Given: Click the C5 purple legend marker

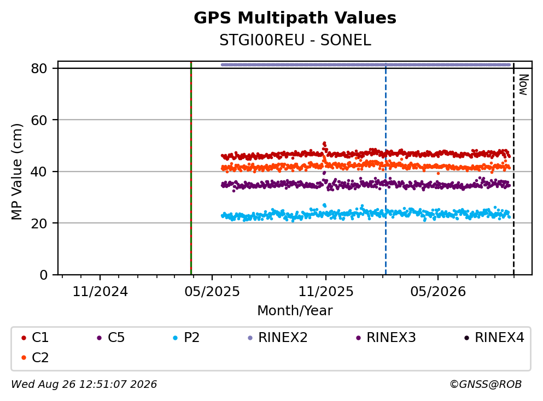Looking at the screenshot, I should point(100,338).
